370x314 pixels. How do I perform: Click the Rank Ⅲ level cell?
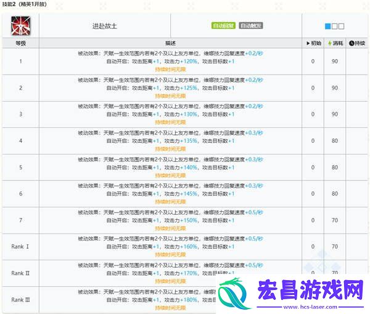[x=20, y=300]
